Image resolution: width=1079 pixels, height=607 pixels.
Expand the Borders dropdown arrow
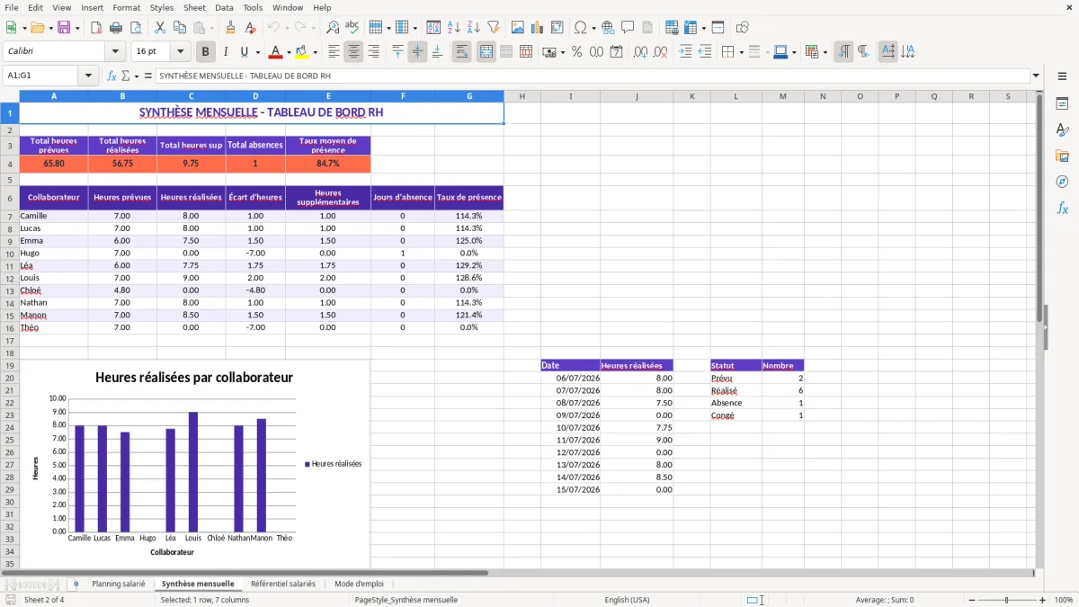click(741, 52)
